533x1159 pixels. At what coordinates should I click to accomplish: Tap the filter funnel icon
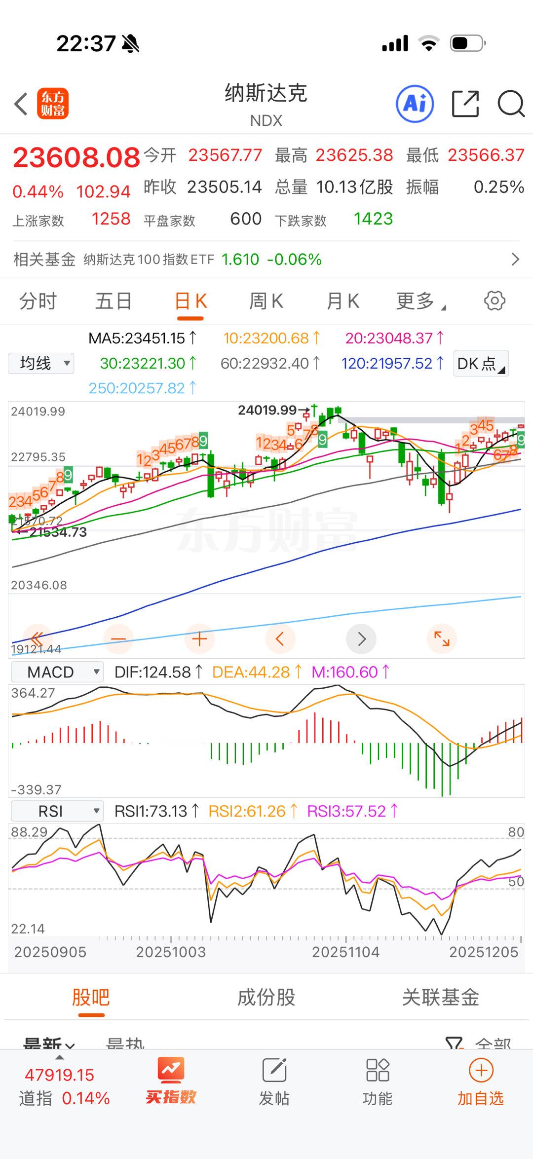click(454, 1043)
